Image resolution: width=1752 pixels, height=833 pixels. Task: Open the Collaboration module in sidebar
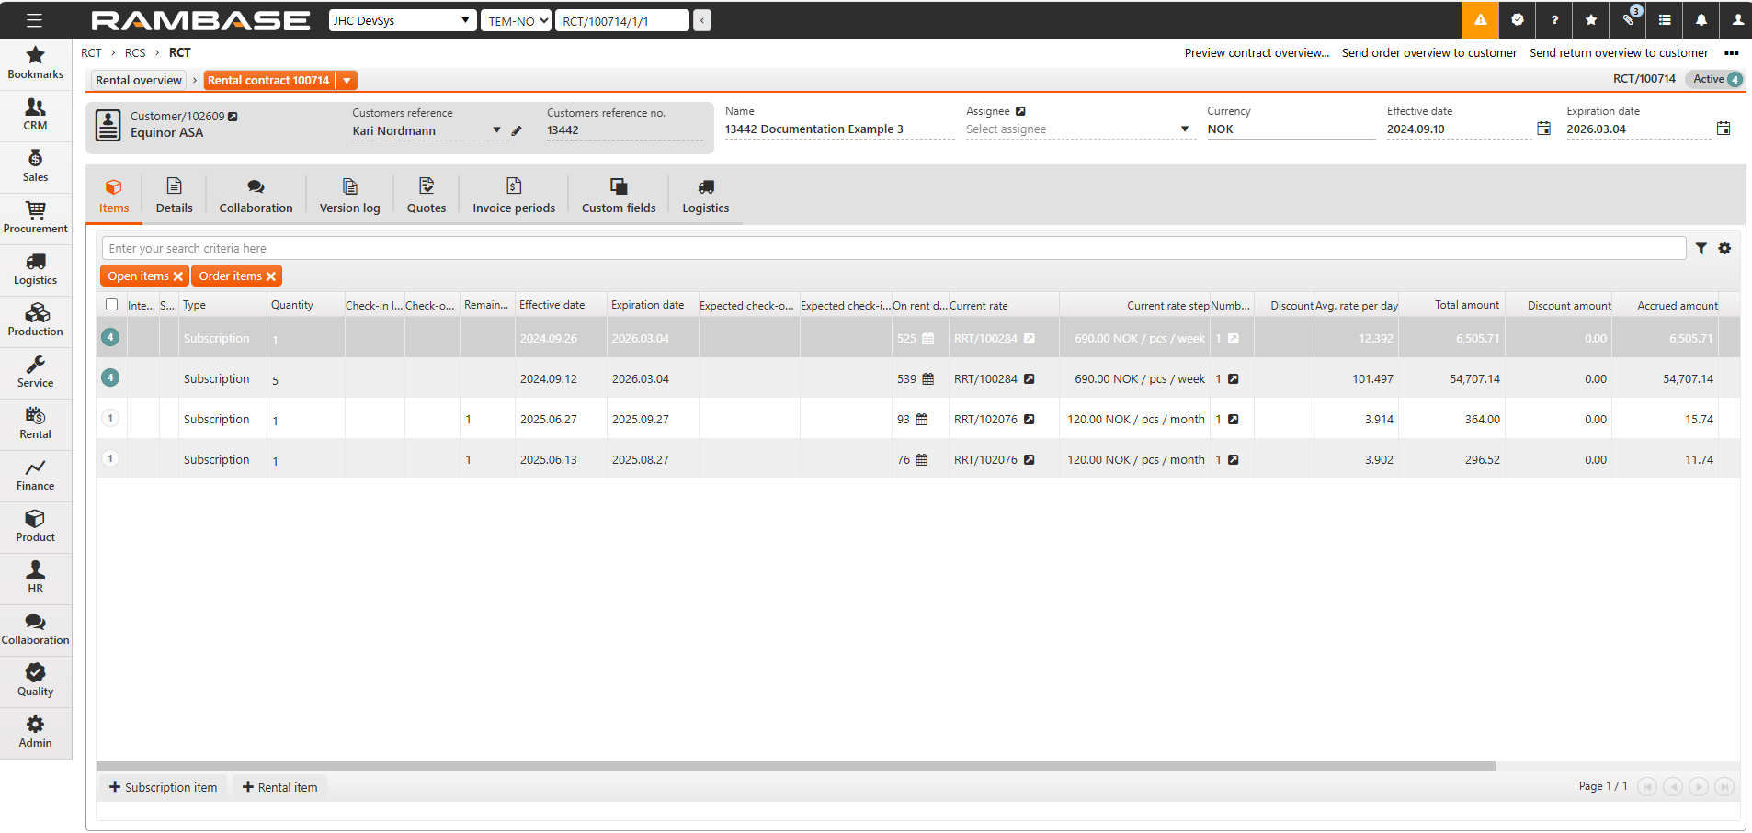pos(36,629)
